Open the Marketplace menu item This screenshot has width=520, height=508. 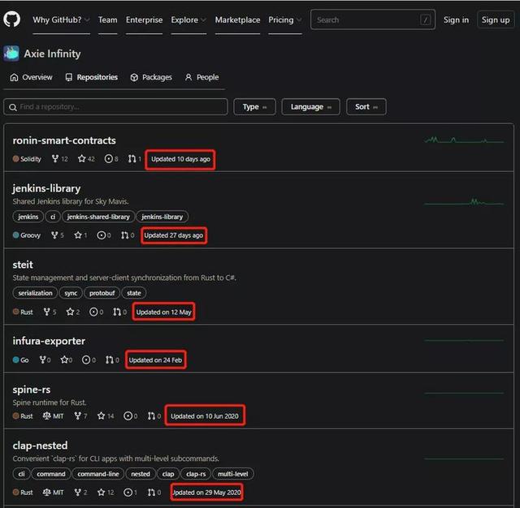pyautogui.click(x=237, y=19)
